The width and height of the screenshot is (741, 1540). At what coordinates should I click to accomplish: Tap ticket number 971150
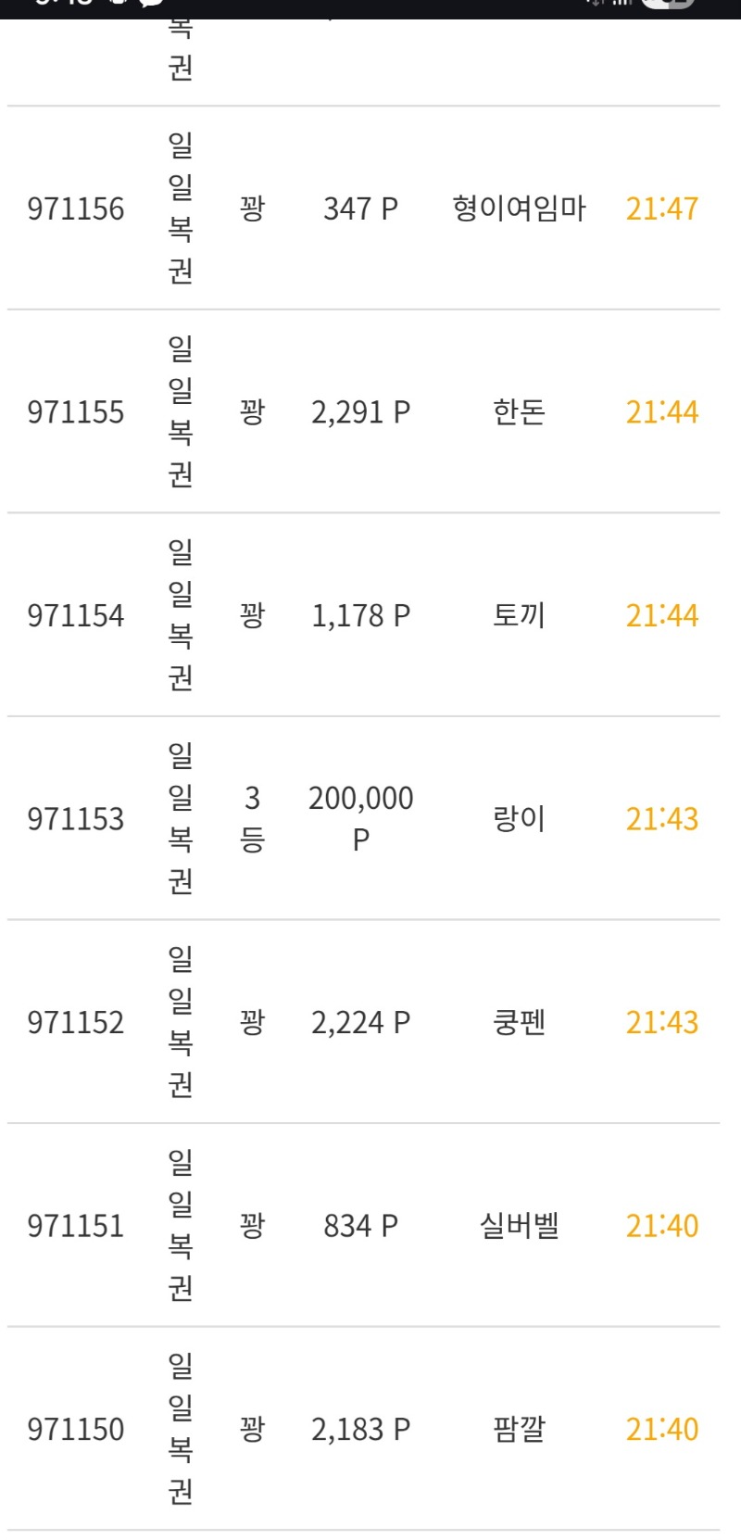click(75, 1429)
